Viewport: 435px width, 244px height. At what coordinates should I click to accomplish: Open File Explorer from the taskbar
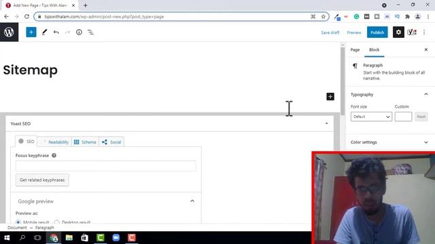coord(69,238)
